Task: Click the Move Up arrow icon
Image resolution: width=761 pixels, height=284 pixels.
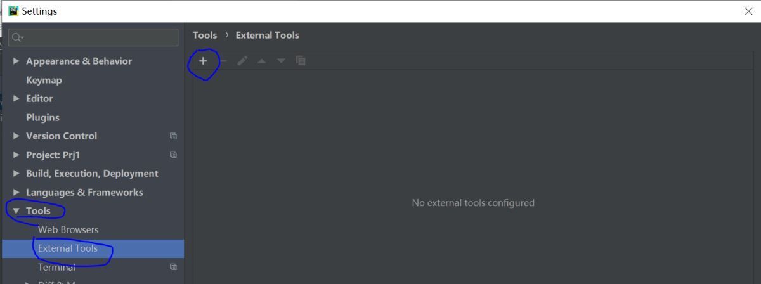Action: pos(261,61)
